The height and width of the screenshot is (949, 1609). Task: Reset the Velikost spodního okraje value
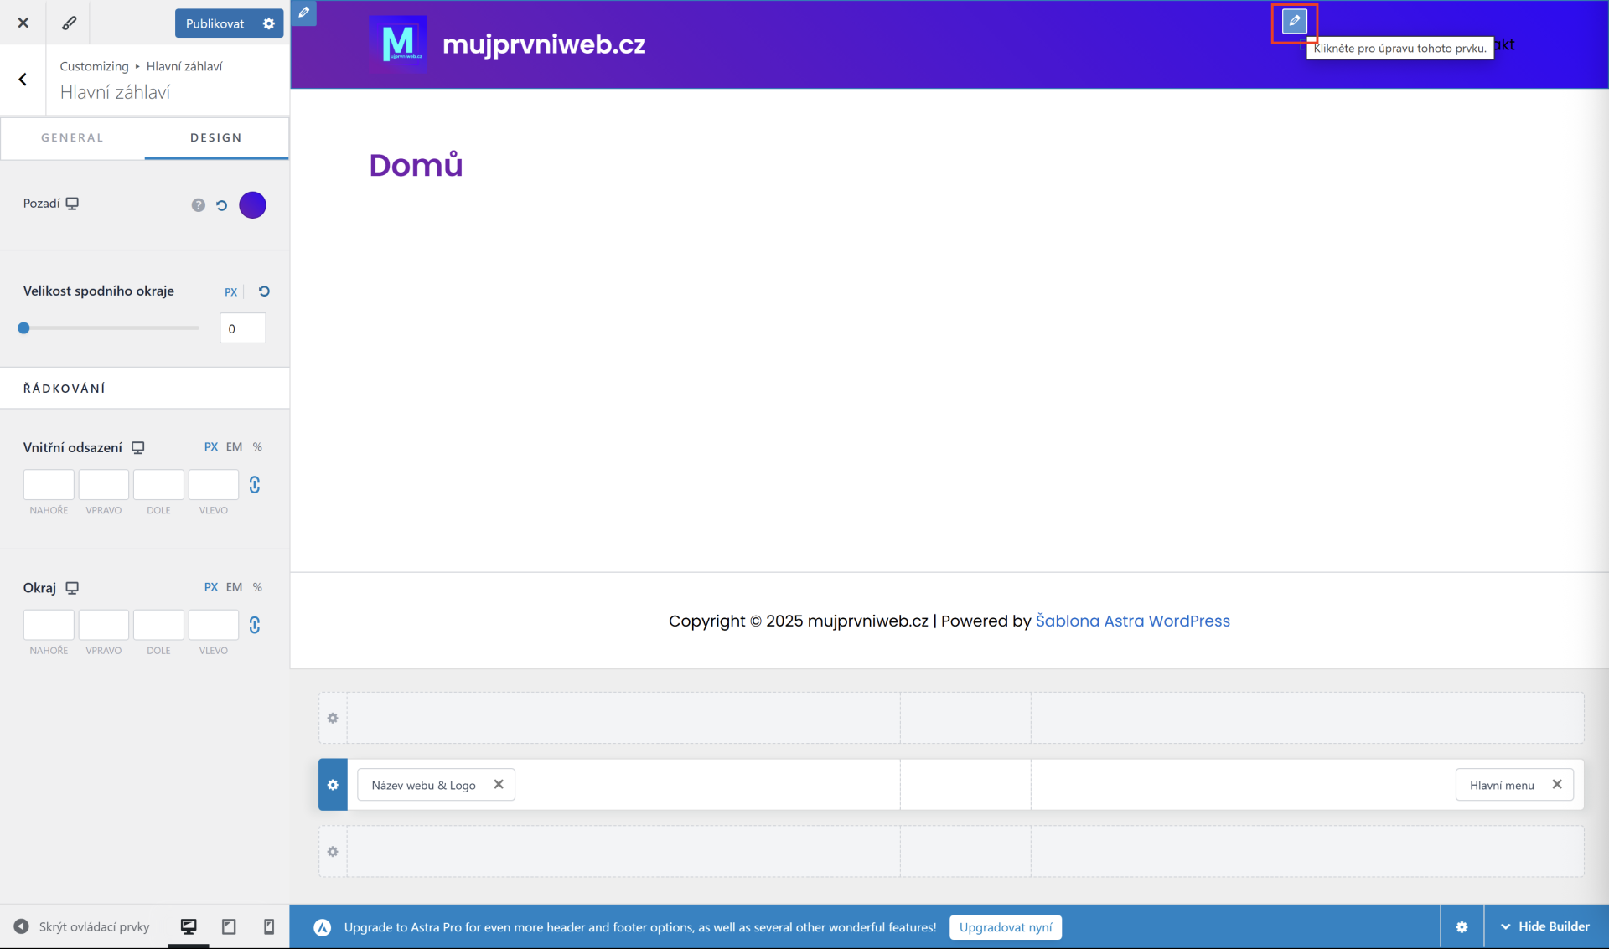(264, 291)
